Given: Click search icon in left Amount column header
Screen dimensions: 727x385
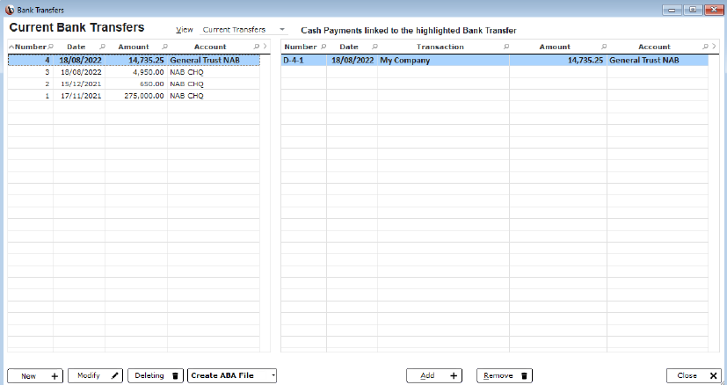Looking at the screenshot, I should 164,47.
